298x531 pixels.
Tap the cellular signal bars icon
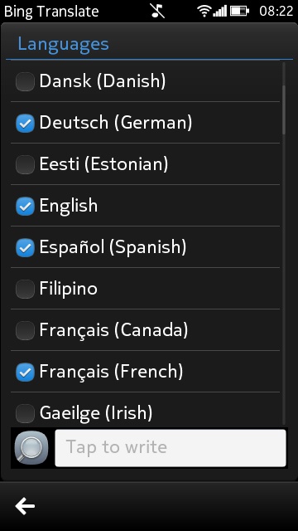[220, 11]
